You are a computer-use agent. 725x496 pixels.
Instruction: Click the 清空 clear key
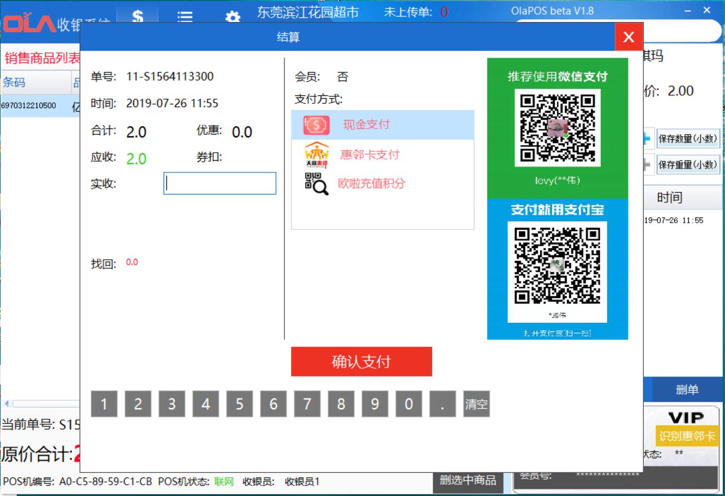coord(477,404)
